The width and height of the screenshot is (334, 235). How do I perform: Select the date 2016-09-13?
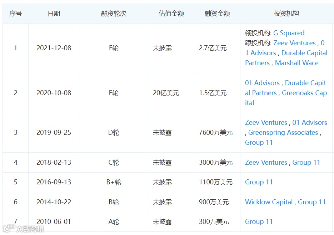pyautogui.click(x=54, y=182)
